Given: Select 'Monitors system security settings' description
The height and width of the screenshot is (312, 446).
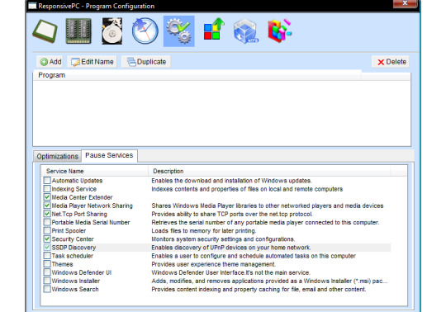Looking at the screenshot, I should point(223,239).
